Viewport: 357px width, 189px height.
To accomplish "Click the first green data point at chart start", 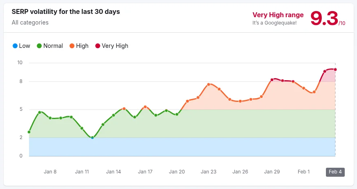I will click(x=29, y=132).
